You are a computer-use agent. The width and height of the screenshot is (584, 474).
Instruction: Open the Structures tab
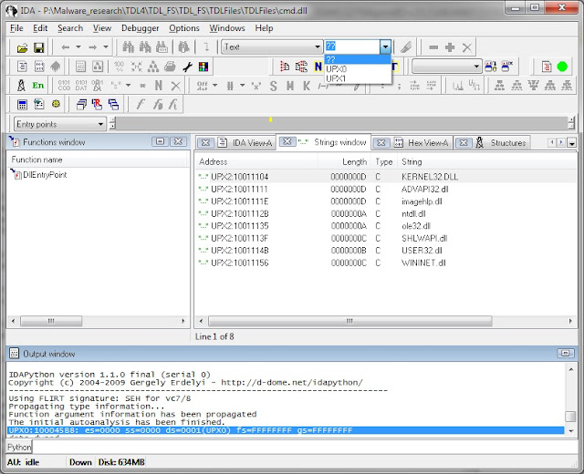pyautogui.click(x=507, y=143)
